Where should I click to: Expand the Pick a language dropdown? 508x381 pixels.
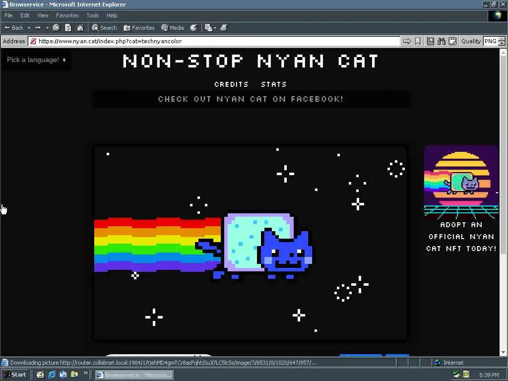pyautogui.click(x=36, y=60)
